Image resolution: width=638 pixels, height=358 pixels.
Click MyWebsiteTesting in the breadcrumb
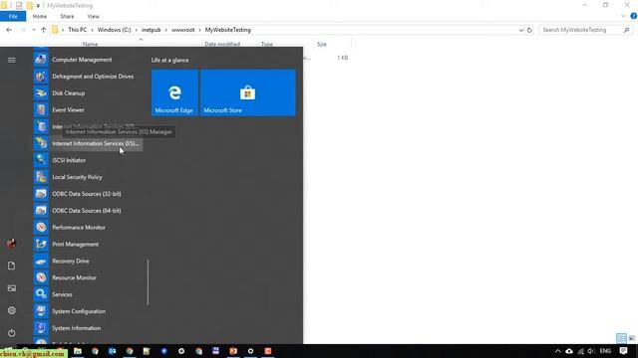[228, 30]
